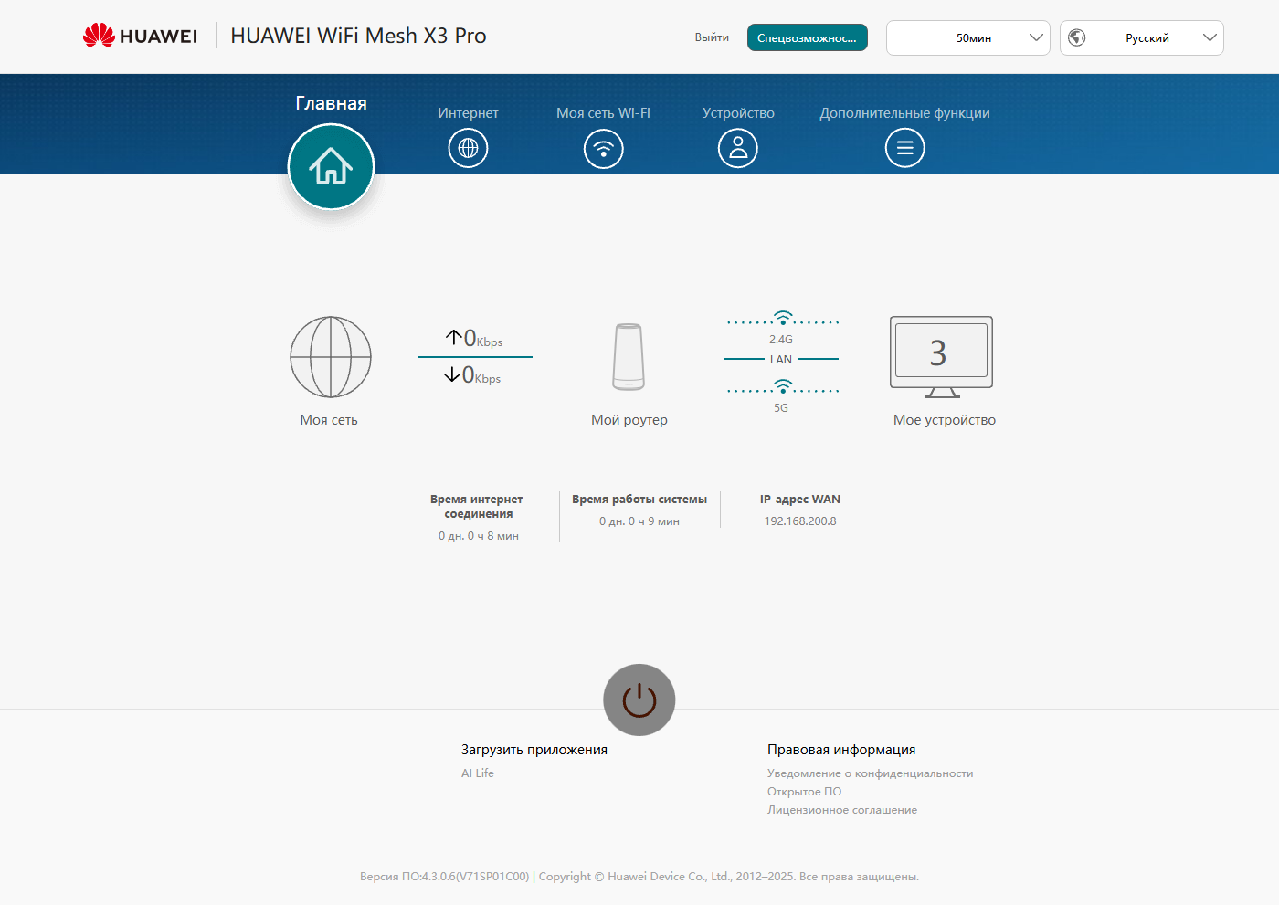The height and width of the screenshot is (905, 1279).
Task: Click the upload speed arrow icon
Action: point(454,337)
